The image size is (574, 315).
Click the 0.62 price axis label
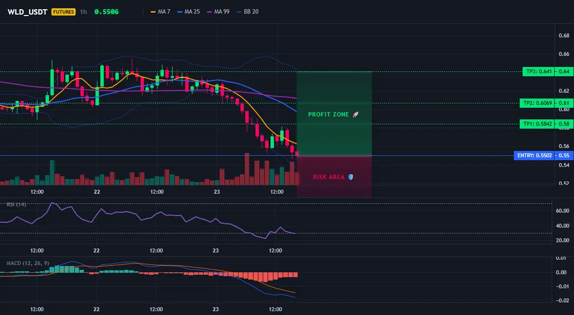[564, 91]
